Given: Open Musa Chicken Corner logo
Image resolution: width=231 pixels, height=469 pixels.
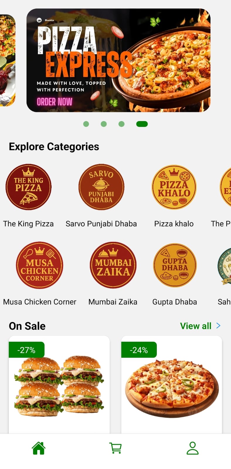Looking at the screenshot, I should [x=40, y=265].
